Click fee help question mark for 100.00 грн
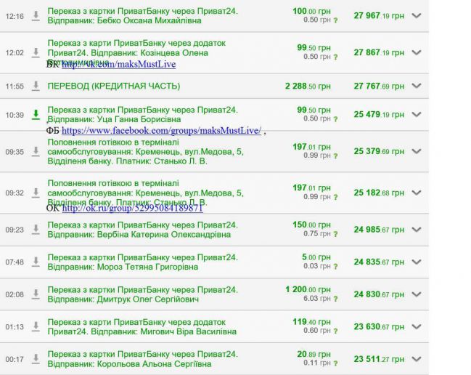471x375 pixels. 335,21
